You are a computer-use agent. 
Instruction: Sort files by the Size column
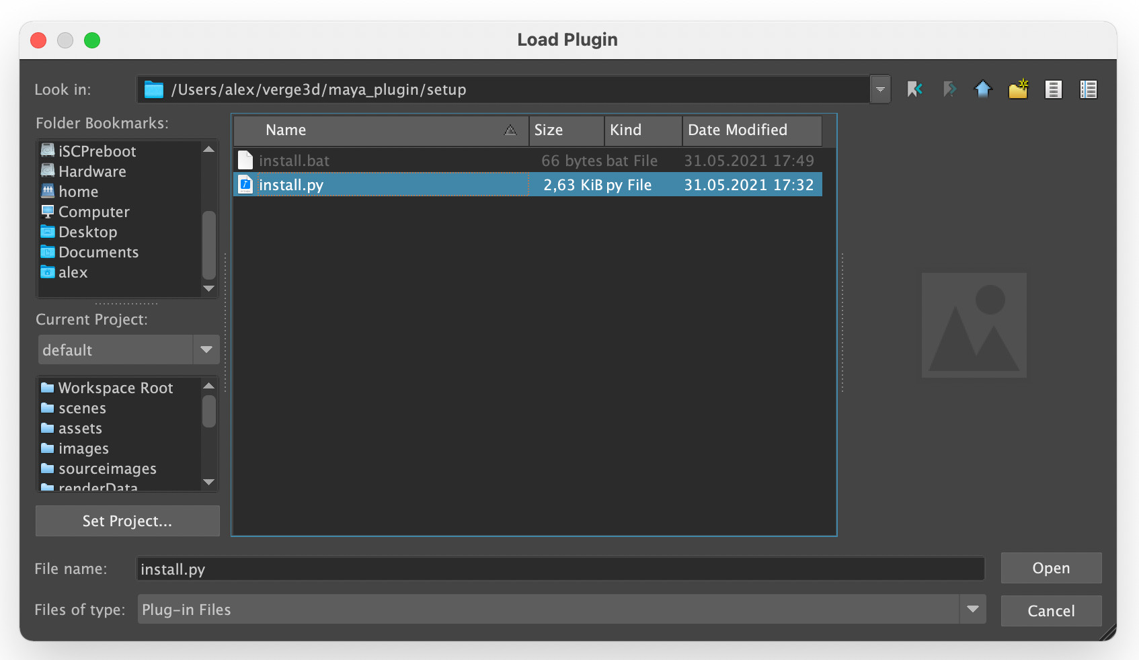(567, 130)
